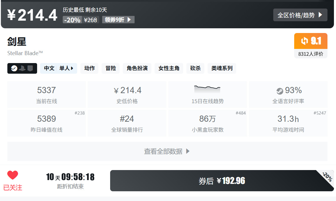Select the 冒险 genre tag
This screenshot has height=201, width=336.
110,68
